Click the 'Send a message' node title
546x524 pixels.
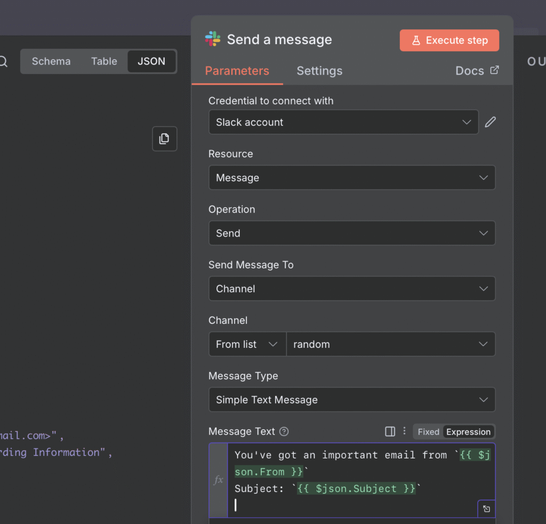click(x=279, y=39)
